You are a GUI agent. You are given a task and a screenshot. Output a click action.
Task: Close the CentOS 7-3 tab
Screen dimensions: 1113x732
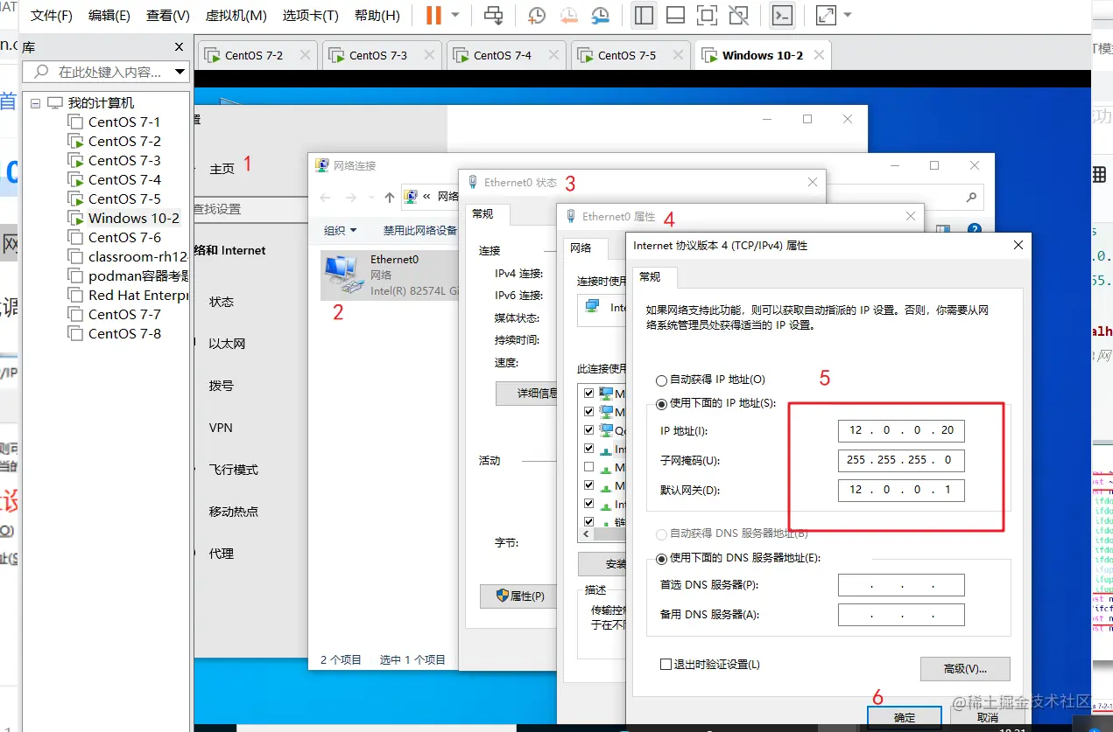[x=429, y=55]
